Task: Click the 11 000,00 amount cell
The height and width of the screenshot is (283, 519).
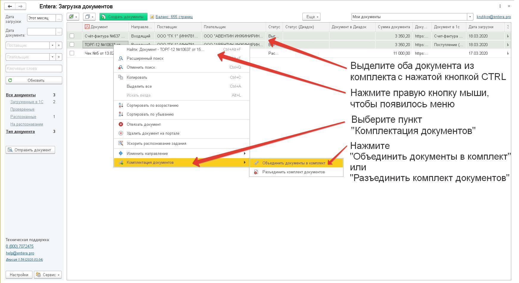Action: pos(394,53)
